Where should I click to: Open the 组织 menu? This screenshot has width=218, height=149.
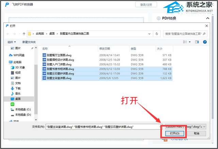(12, 42)
